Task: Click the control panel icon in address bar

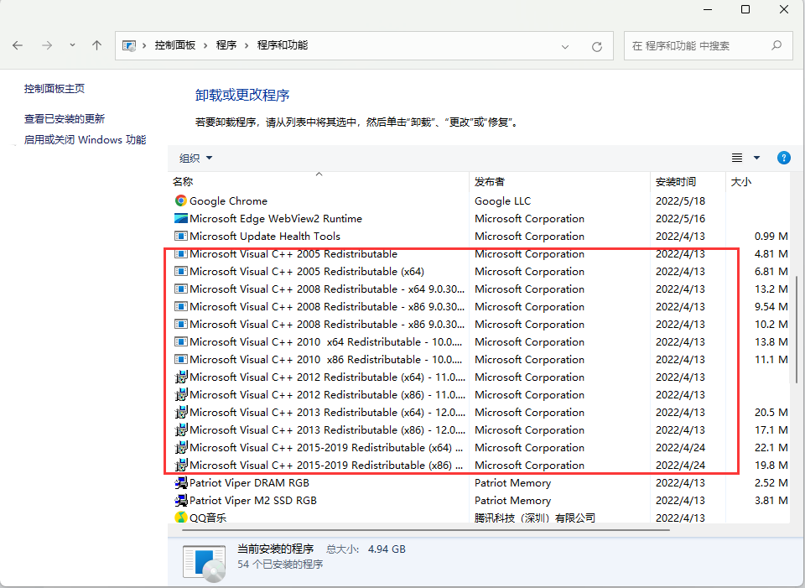Action: (129, 45)
